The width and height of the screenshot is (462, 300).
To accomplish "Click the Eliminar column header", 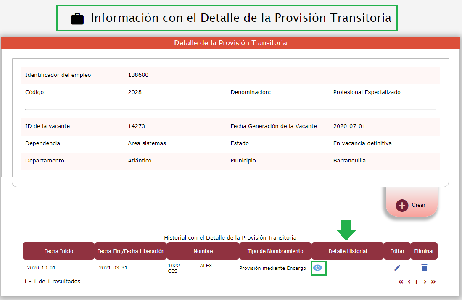I will pyautogui.click(x=424, y=251).
